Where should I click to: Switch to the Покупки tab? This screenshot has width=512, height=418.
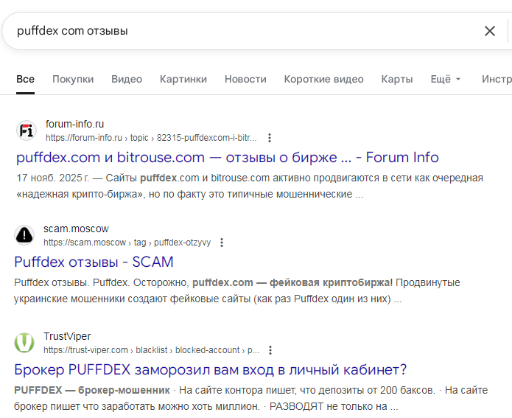(73, 80)
